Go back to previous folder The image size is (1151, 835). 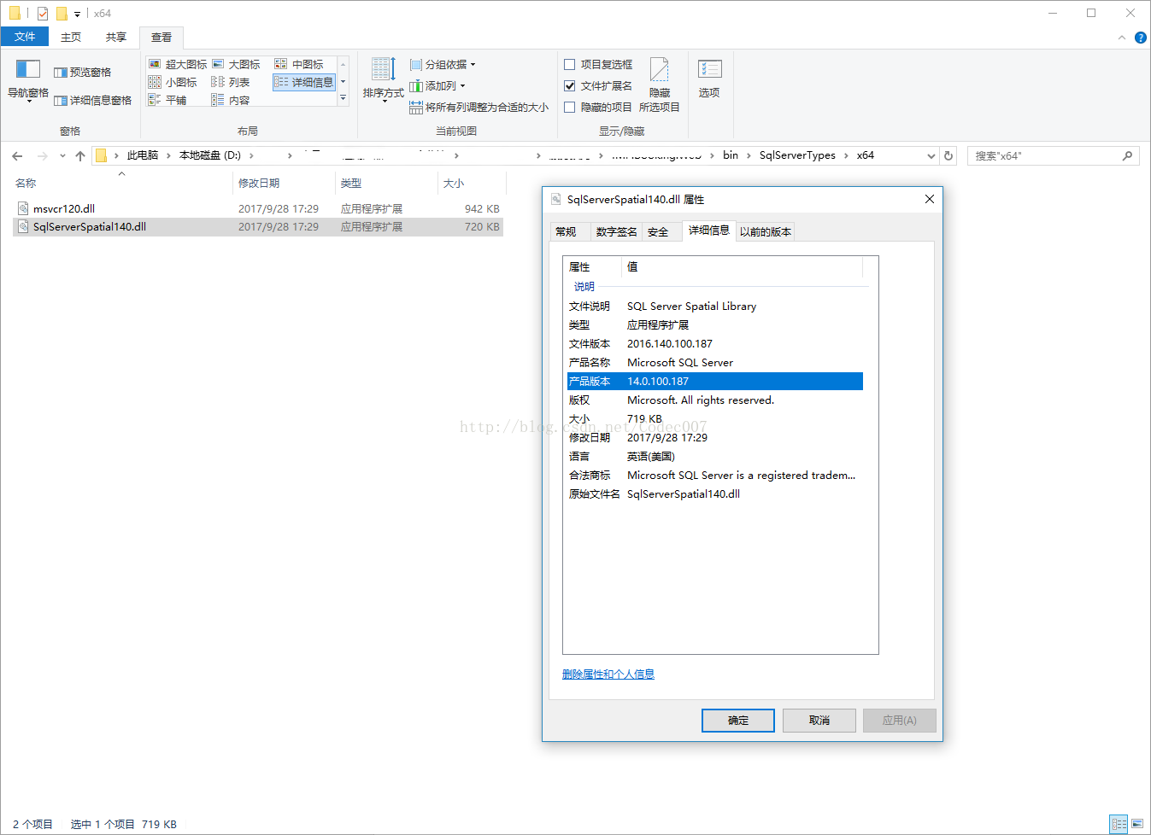(18, 155)
